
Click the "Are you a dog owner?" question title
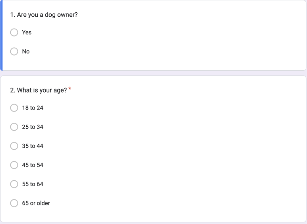(44, 15)
